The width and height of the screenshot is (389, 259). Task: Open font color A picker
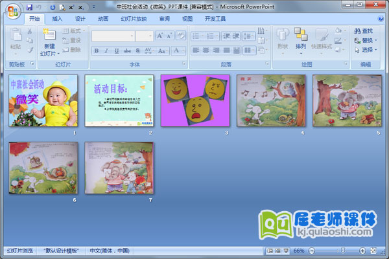(178, 51)
